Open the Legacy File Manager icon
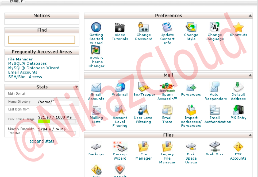 (x=167, y=147)
